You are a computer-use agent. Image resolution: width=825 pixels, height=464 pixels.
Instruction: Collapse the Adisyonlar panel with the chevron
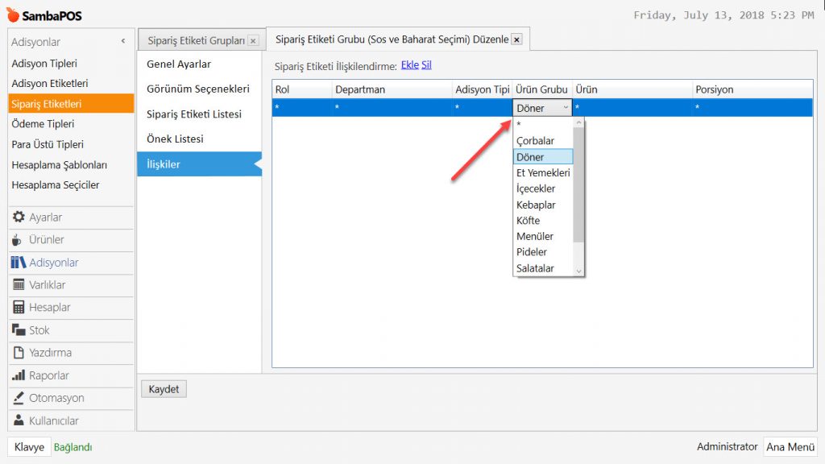(x=123, y=41)
